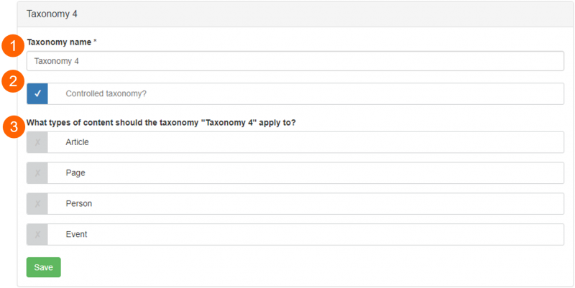Enable the Page content type checkbox
This screenshot has width=575, height=288.
(x=37, y=173)
